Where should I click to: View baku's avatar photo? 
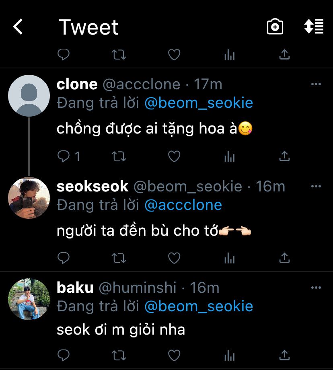pyautogui.click(x=29, y=299)
